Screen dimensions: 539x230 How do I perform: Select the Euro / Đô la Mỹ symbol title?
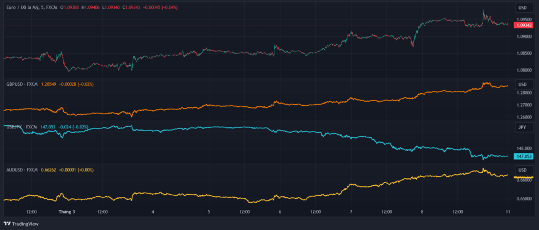[x=25, y=7]
